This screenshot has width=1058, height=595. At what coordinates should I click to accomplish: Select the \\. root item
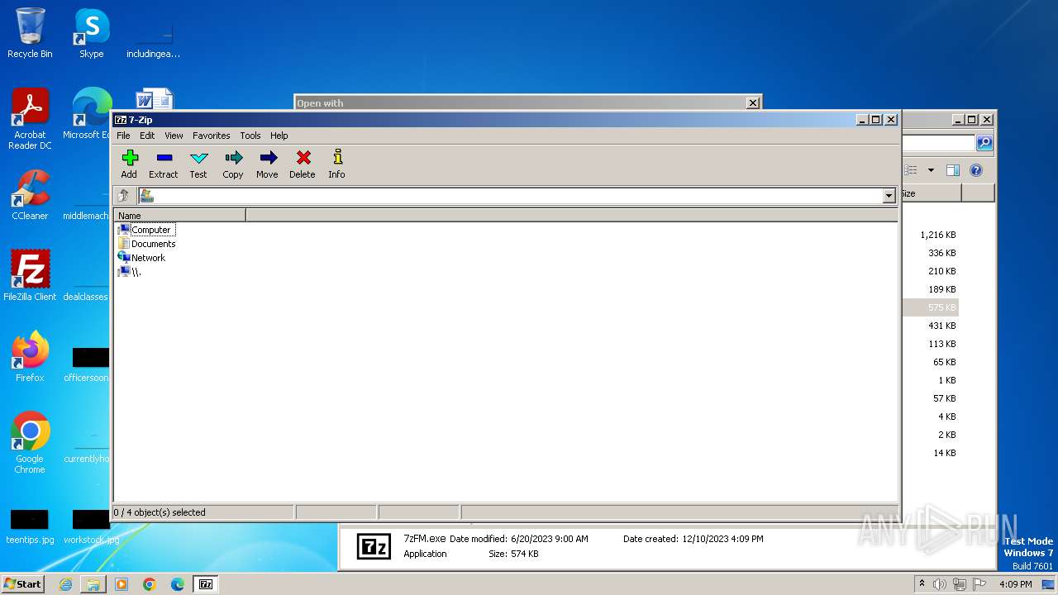click(x=130, y=272)
